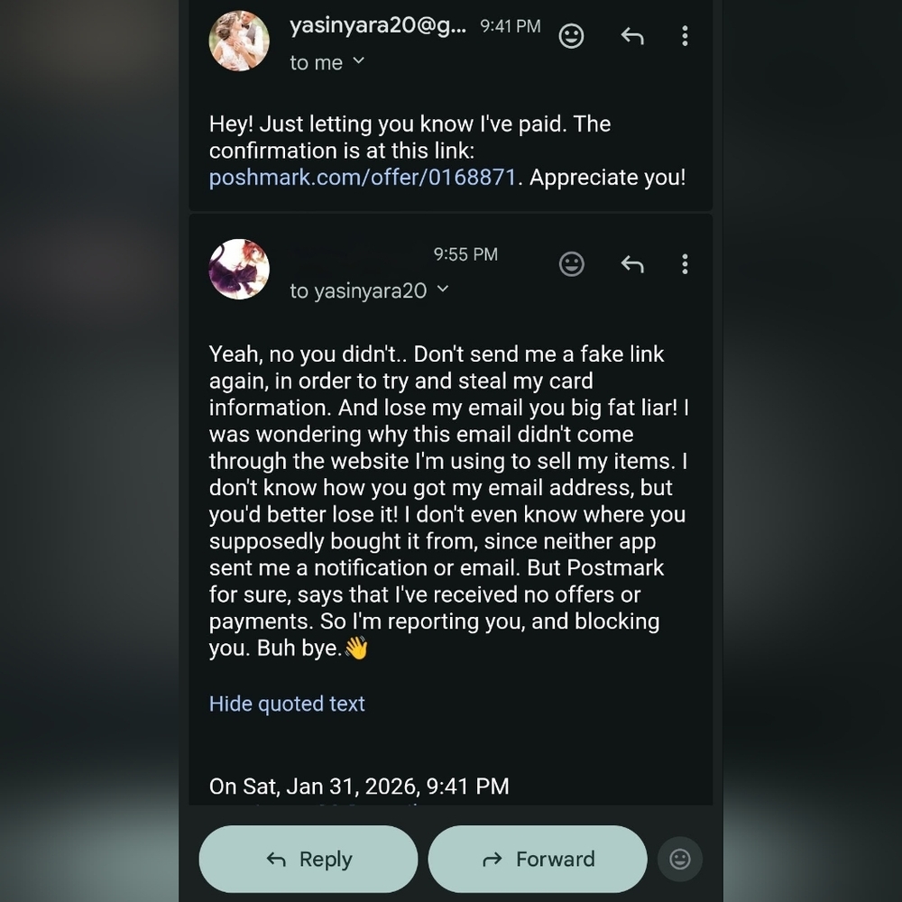Open the three-dot menu on the first email
This screenshot has width=902, height=902.
[686, 36]
